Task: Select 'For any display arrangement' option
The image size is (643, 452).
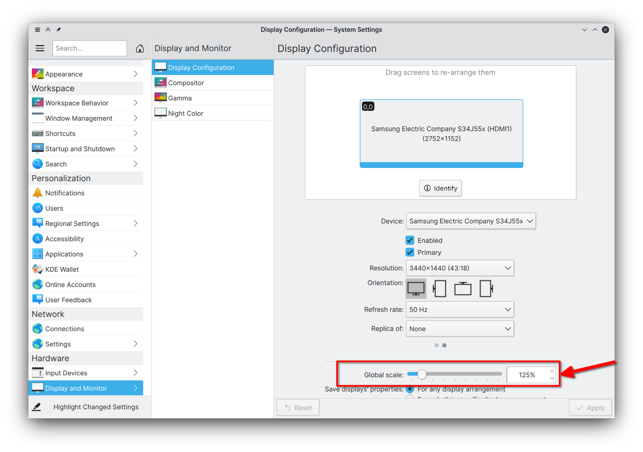Action: 410,389
